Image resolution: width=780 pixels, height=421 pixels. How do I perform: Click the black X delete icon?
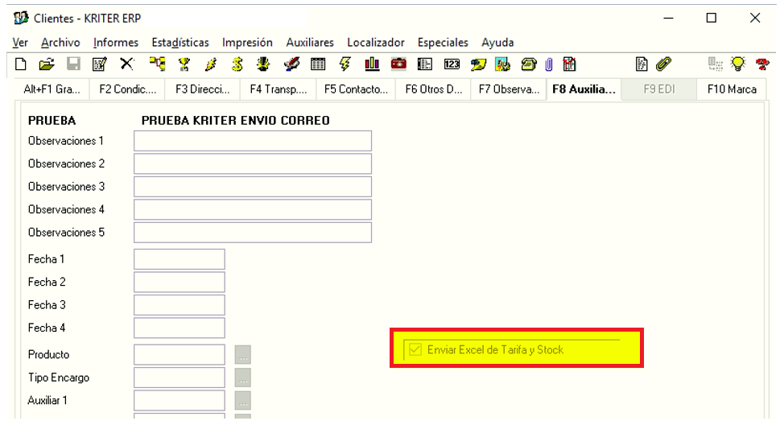[126, 65]
